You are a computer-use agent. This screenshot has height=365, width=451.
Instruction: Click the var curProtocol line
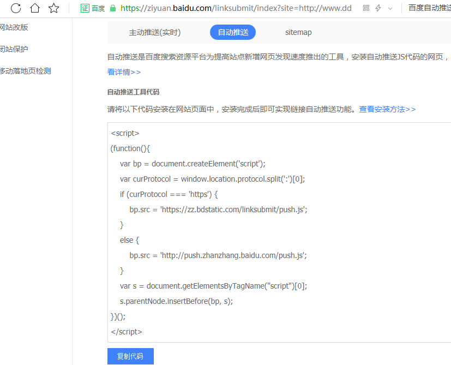click(212, 179)
